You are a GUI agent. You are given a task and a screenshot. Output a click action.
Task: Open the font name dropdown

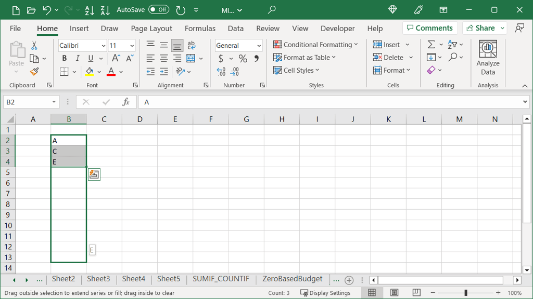[x=103, y=46]
